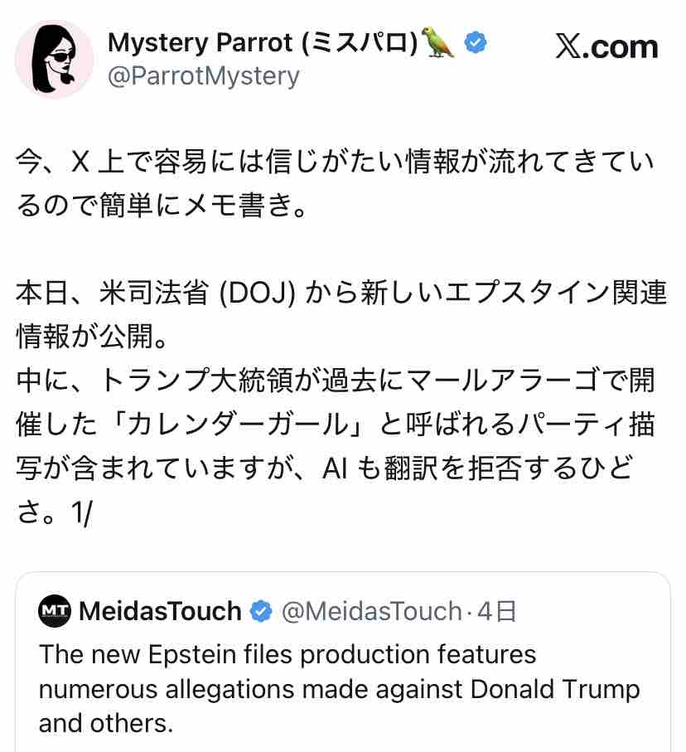Select the (DOJ) abbreviation in the post

[x=258, y=294]
